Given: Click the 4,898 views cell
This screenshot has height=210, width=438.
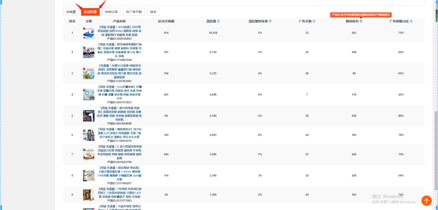Looking at the screenshot, I should coord(213,95).
